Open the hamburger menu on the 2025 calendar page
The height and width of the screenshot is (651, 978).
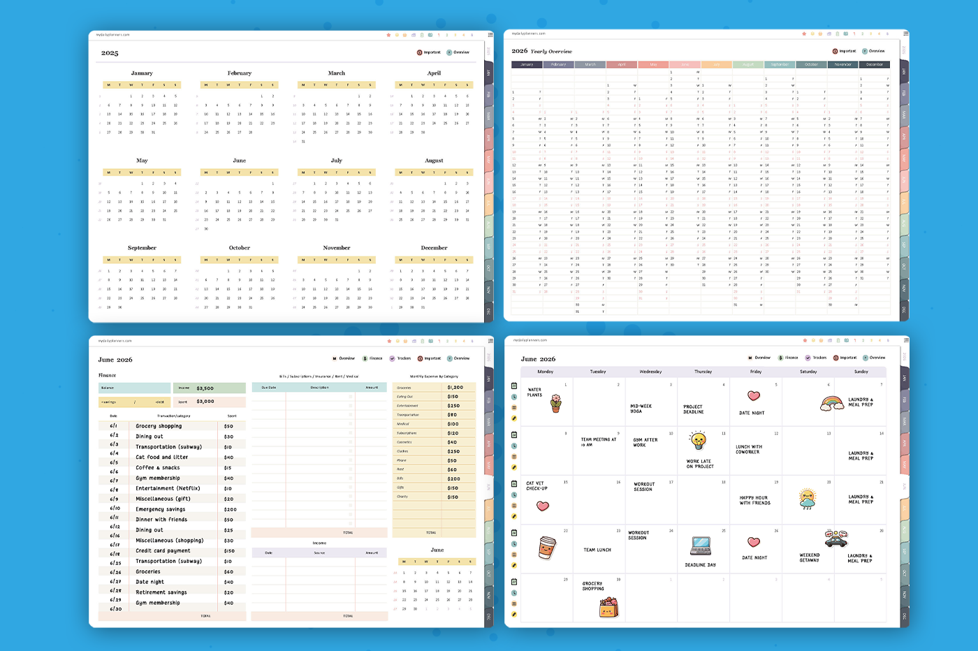490,34
